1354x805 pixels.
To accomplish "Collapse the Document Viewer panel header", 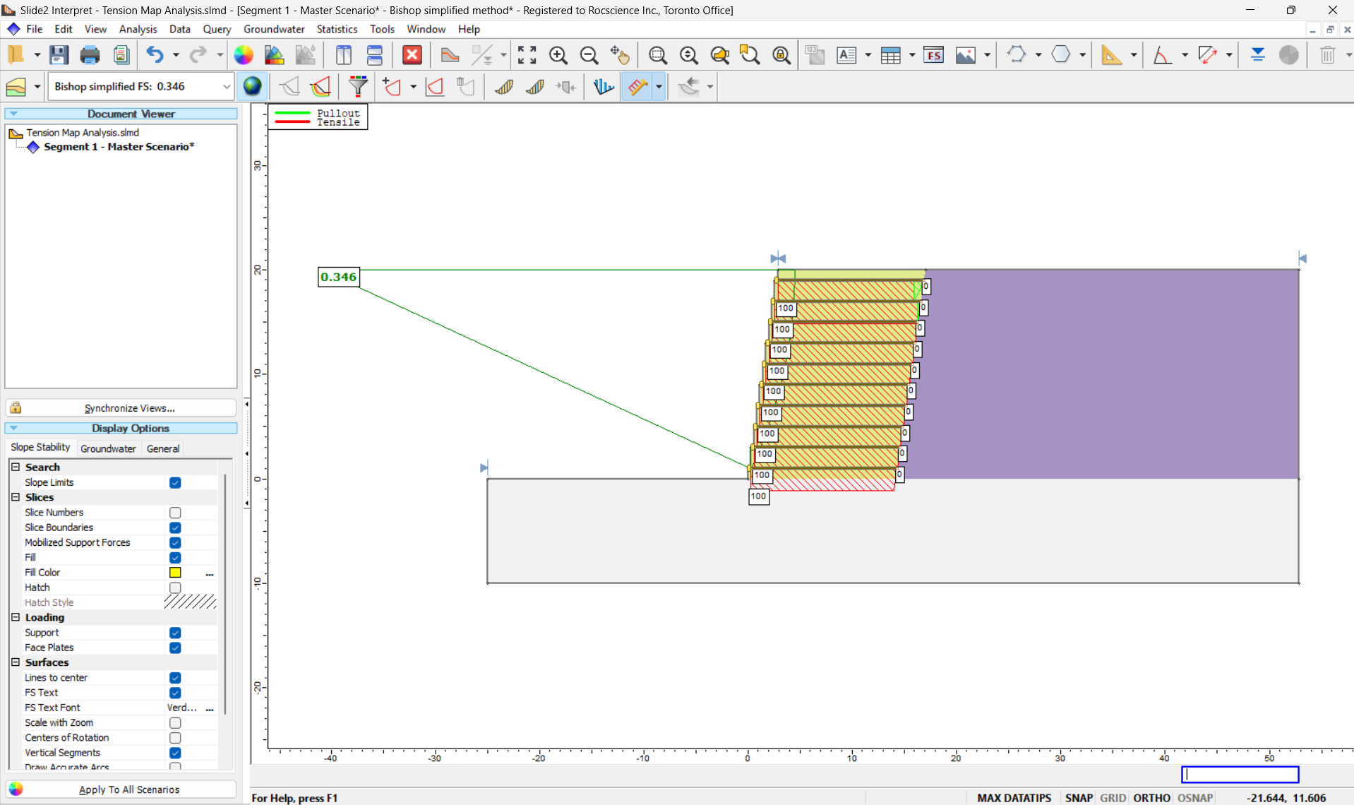I will (x=121, y=114).
